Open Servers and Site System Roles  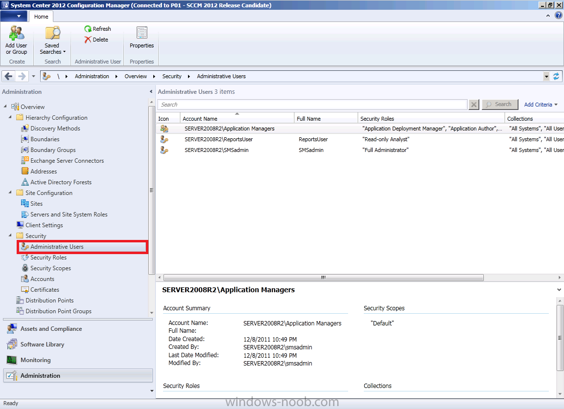[x=64, y=215]
